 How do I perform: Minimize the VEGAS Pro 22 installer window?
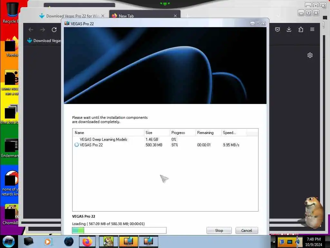pyautogui.click(x=252, y=24)
